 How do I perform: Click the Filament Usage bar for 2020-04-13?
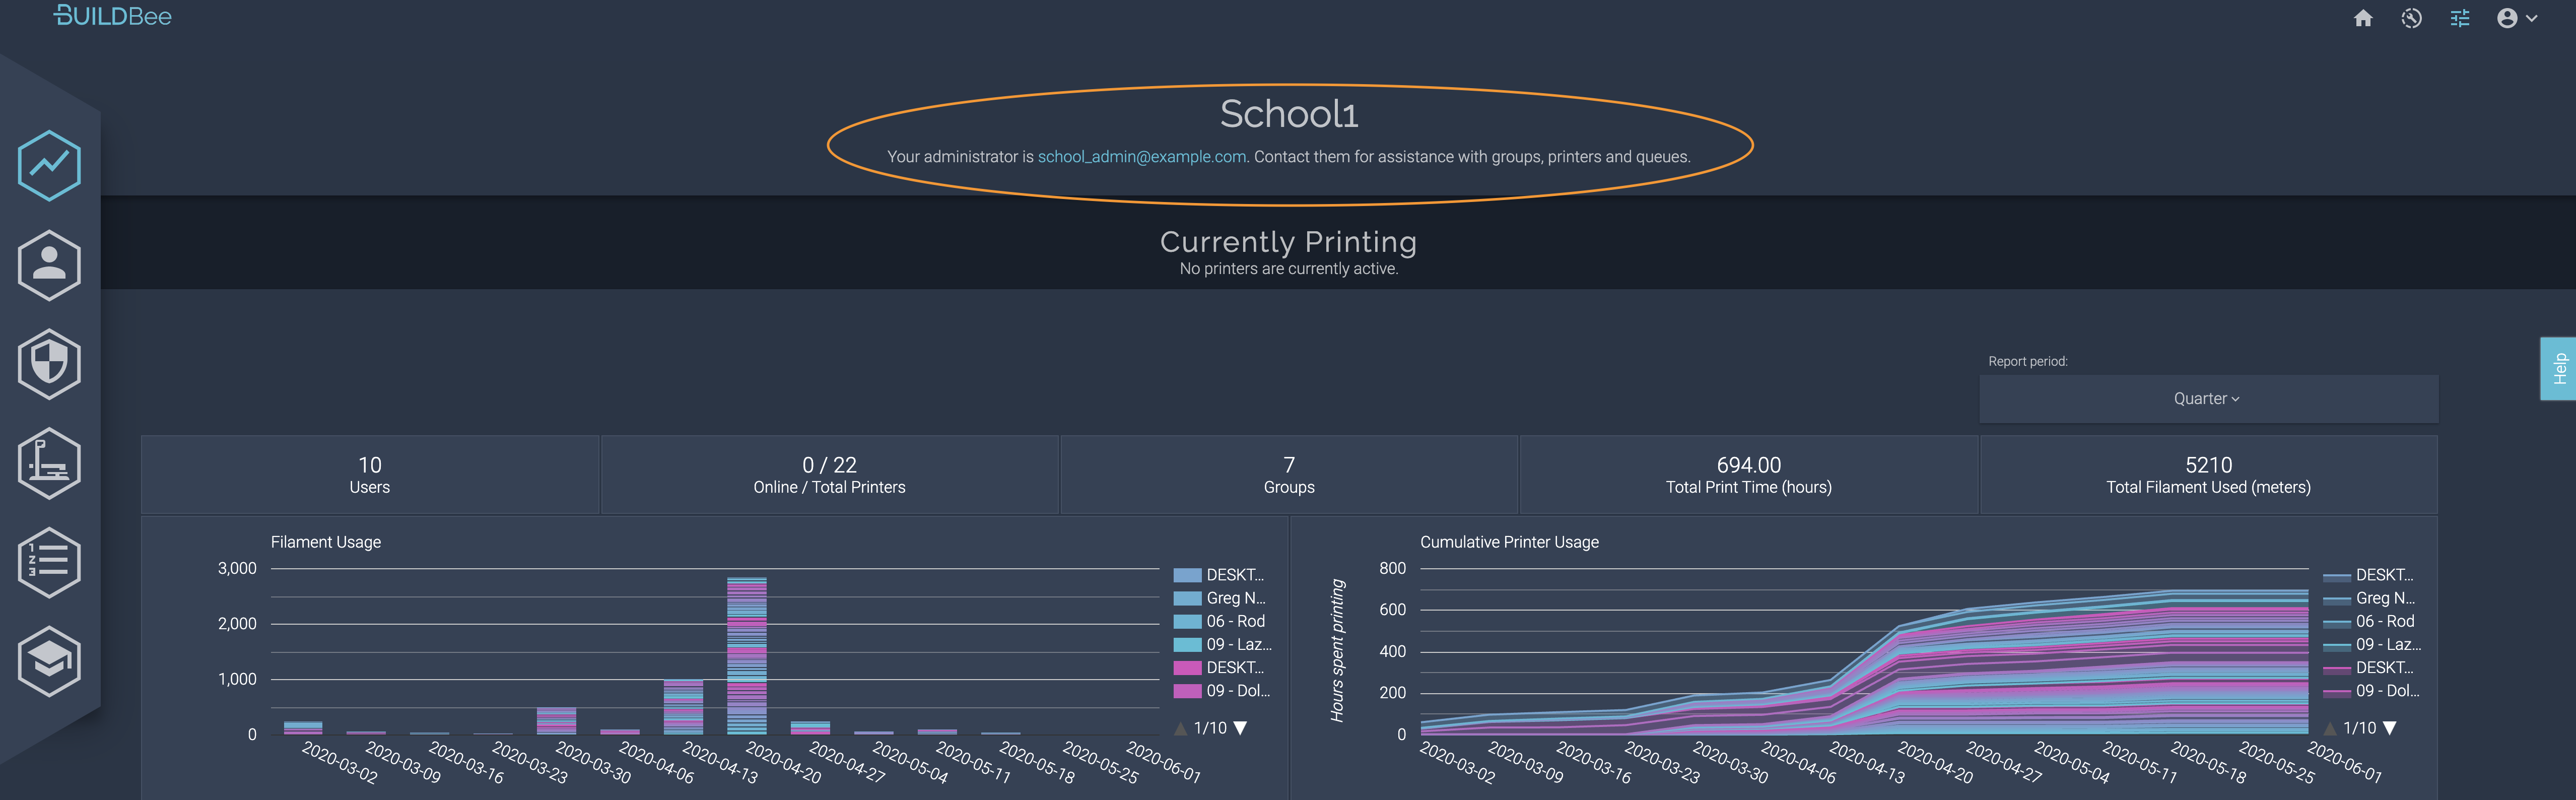683,707
